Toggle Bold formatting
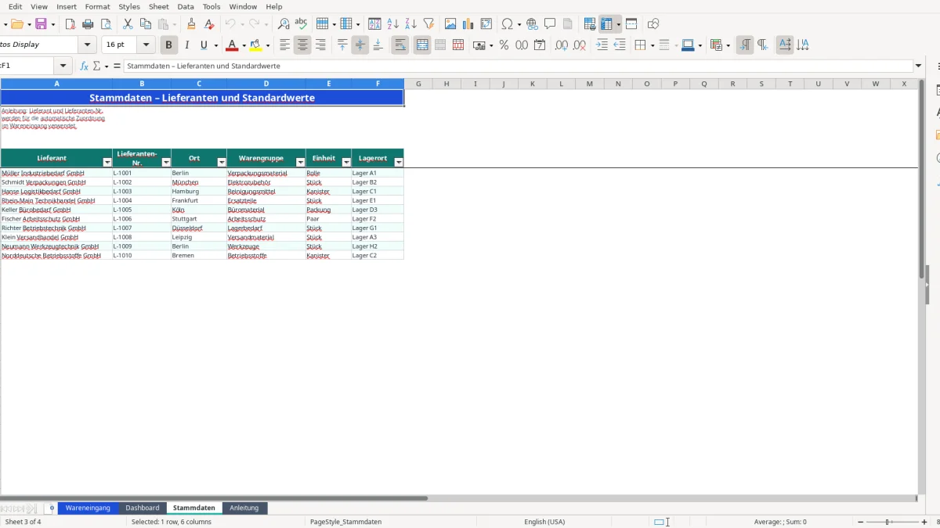 coord(168,45)
